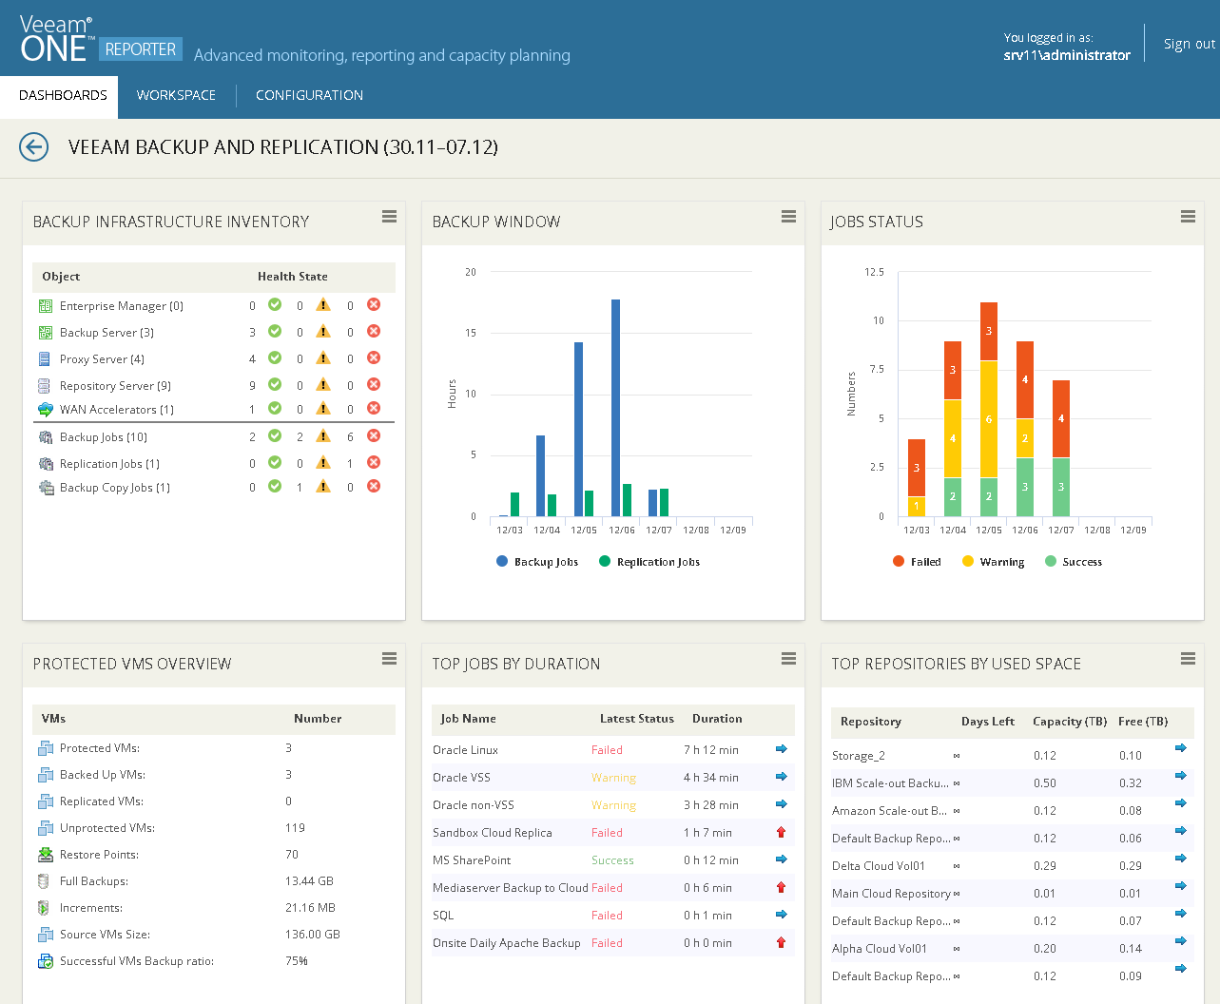Click IBM Scale-out repository row

(x=1012, y=783)
